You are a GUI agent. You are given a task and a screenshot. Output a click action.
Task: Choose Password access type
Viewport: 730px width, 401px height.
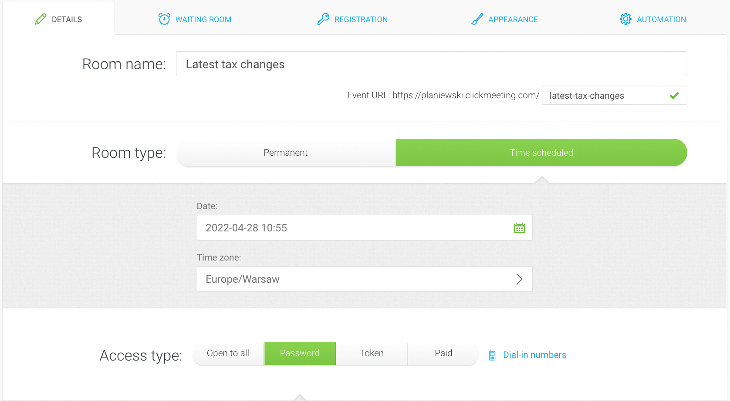tap(300, 353)
